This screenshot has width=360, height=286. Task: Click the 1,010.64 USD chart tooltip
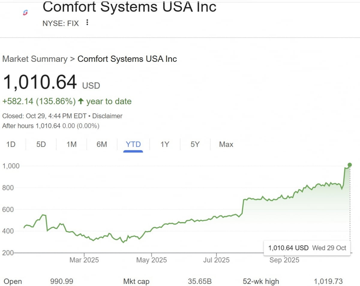click(307, 248)
